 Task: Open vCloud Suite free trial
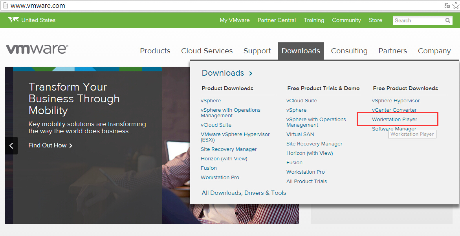pyautogui.click(x=302, y=101)
